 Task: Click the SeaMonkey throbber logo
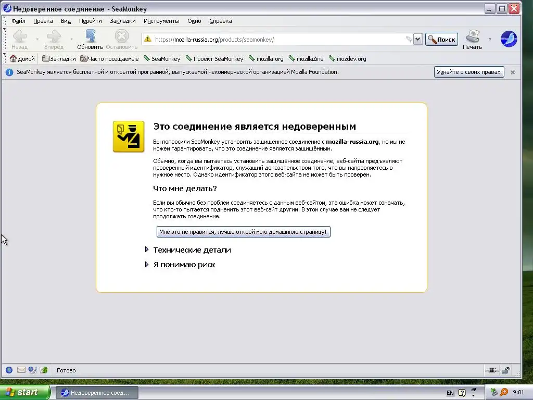pyautogui.click(x=509, y=39)
